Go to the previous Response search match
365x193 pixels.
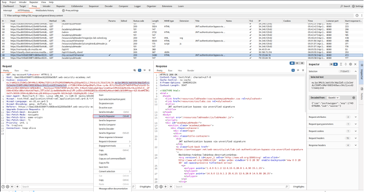[166, 187]
